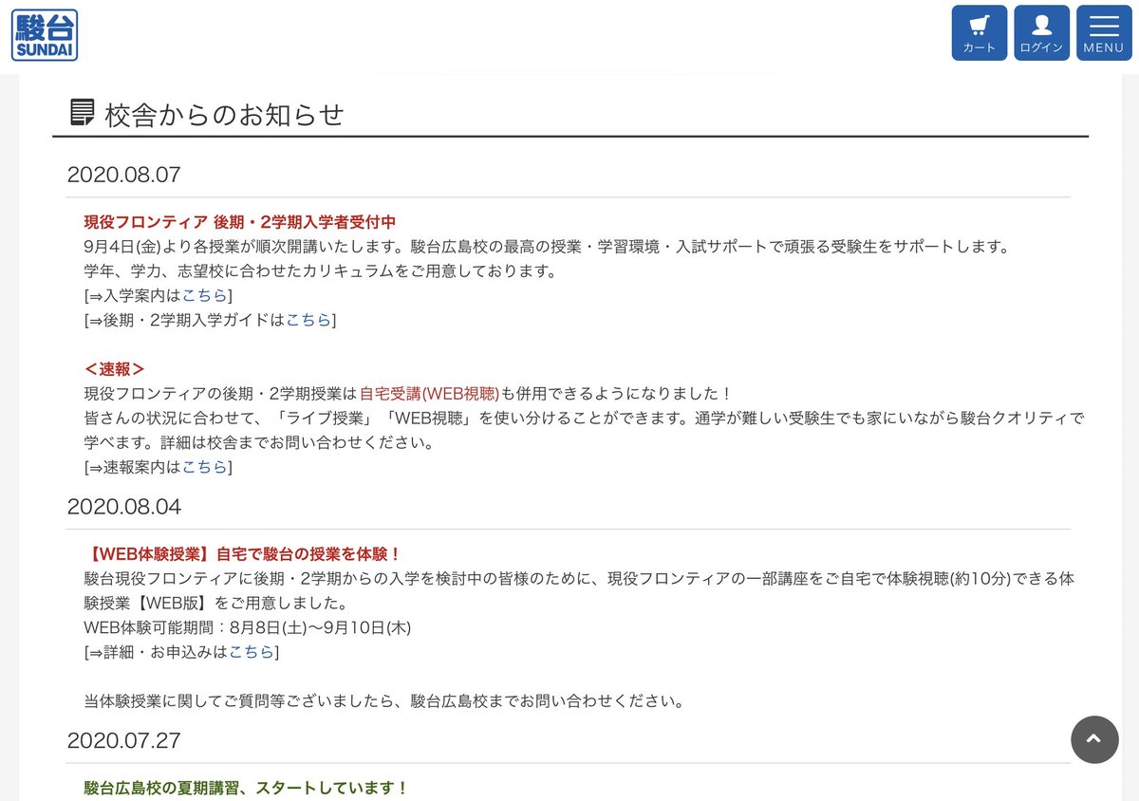Click the date 2020.08.04
This screenshot has width=1139, height=801.
click(124, 507)
